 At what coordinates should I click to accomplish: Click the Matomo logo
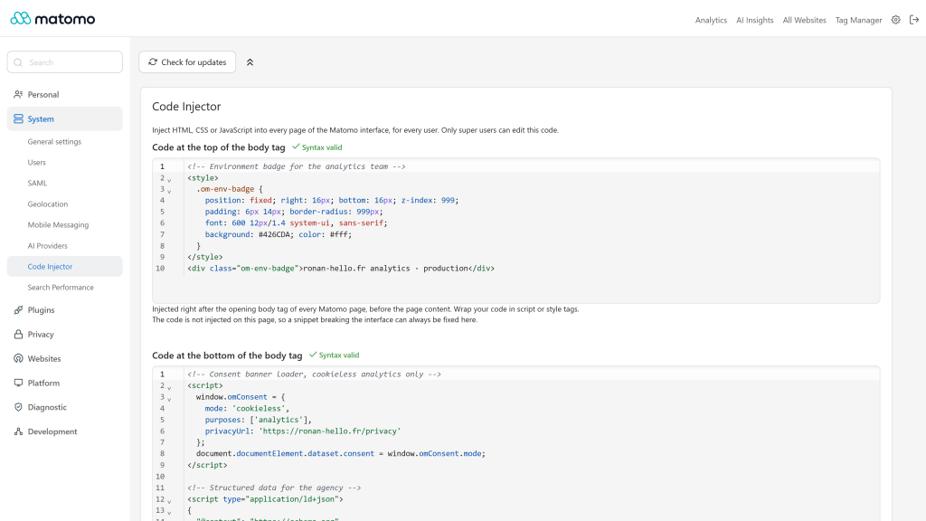click(52, 19)
